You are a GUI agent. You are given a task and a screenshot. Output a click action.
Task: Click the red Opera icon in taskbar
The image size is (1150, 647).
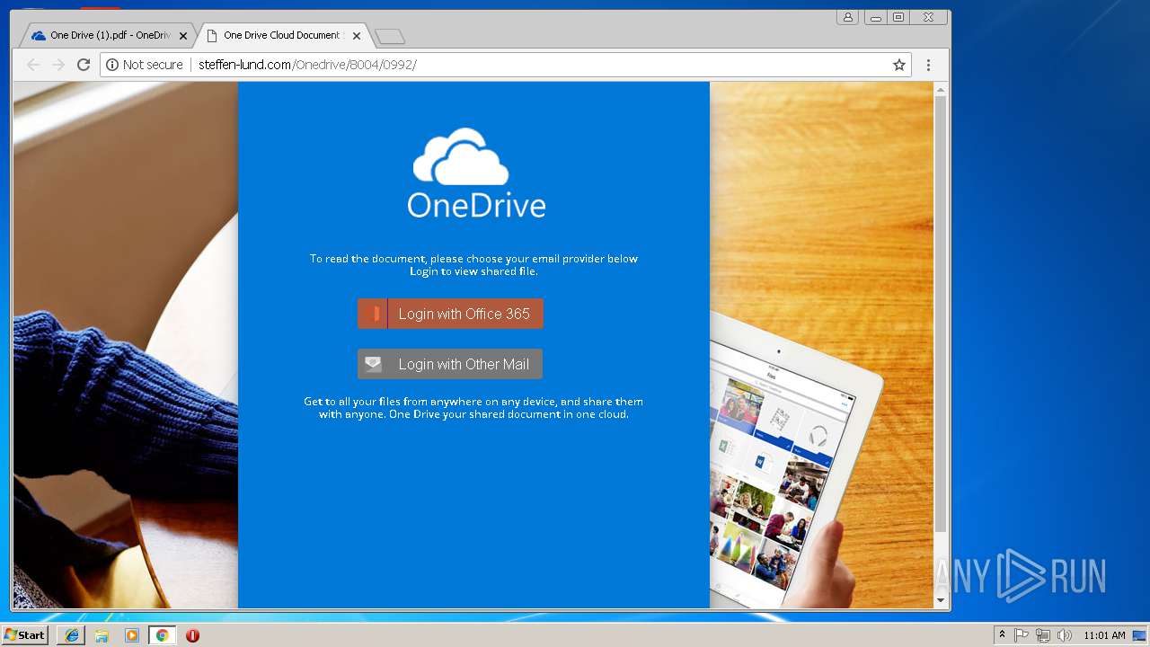(x=192, y=635)
